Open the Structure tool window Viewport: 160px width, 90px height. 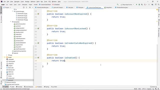[x=1, y=19]
